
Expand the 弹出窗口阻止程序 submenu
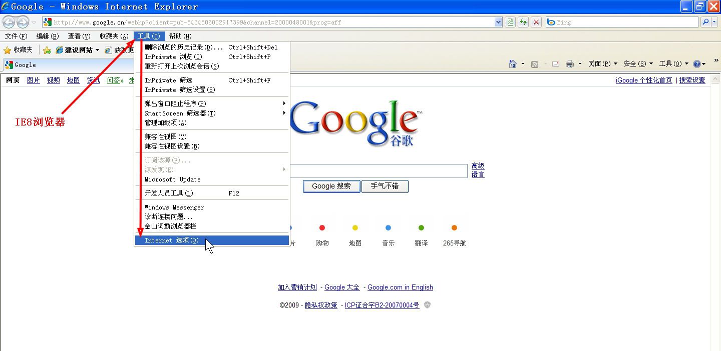284,103
